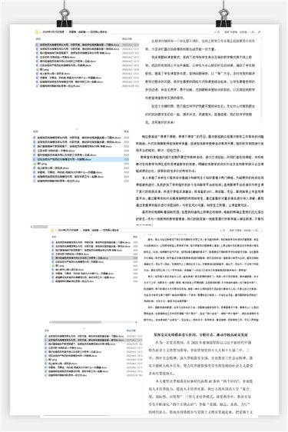Sort by 修改日期 column header in bottom list
This screenshot has height=432, width=288.
tap(131, 331)
